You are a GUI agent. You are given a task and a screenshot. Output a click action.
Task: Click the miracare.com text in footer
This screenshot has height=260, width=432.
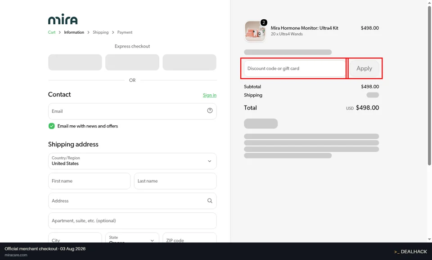tap(16, 255)
